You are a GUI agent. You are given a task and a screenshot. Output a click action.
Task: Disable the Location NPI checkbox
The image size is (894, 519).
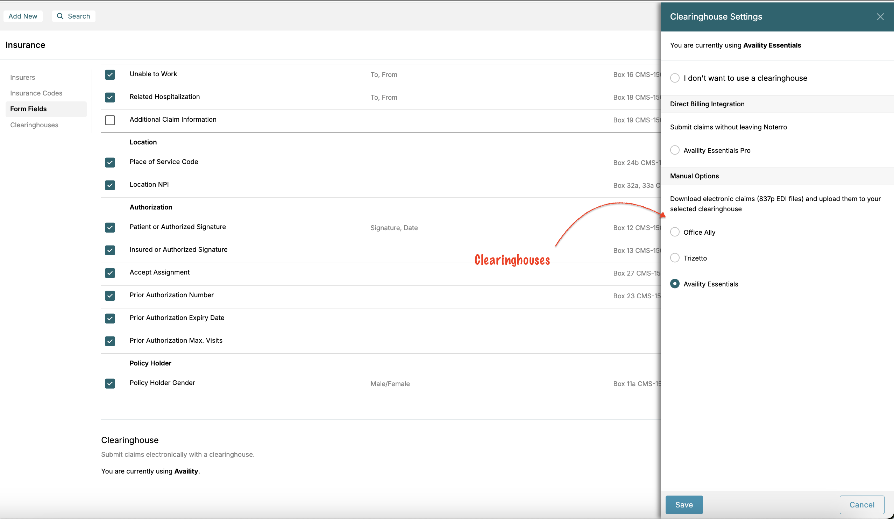coord(110,185)
